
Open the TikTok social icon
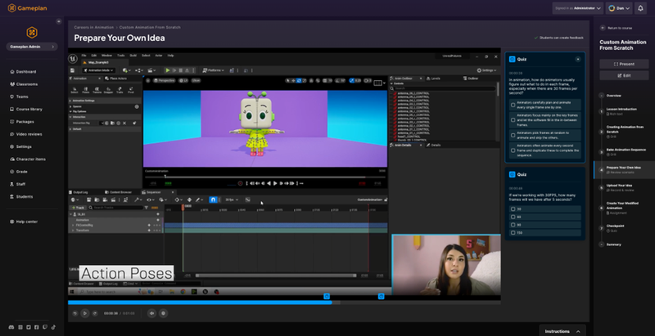[x=53, y=327]
